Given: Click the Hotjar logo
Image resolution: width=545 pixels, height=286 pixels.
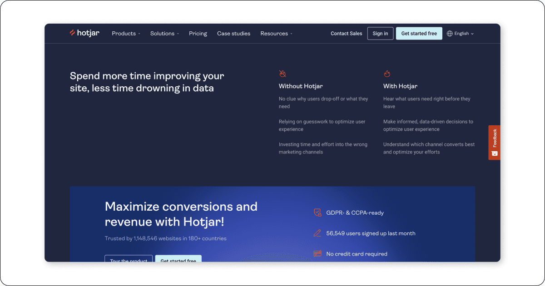Looking at the screenshot, I should (84, 33).
